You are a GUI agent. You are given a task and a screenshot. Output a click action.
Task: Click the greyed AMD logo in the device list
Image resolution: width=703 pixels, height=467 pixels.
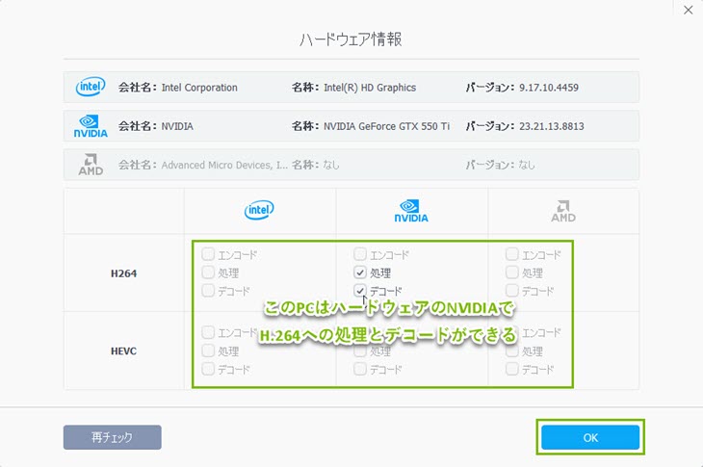coord(90,165)
